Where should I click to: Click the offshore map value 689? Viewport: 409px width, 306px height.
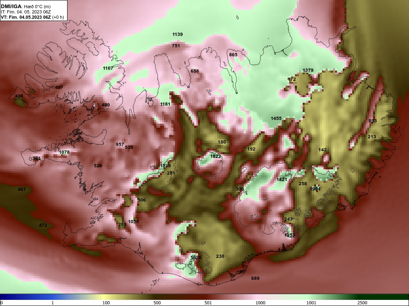255,278
